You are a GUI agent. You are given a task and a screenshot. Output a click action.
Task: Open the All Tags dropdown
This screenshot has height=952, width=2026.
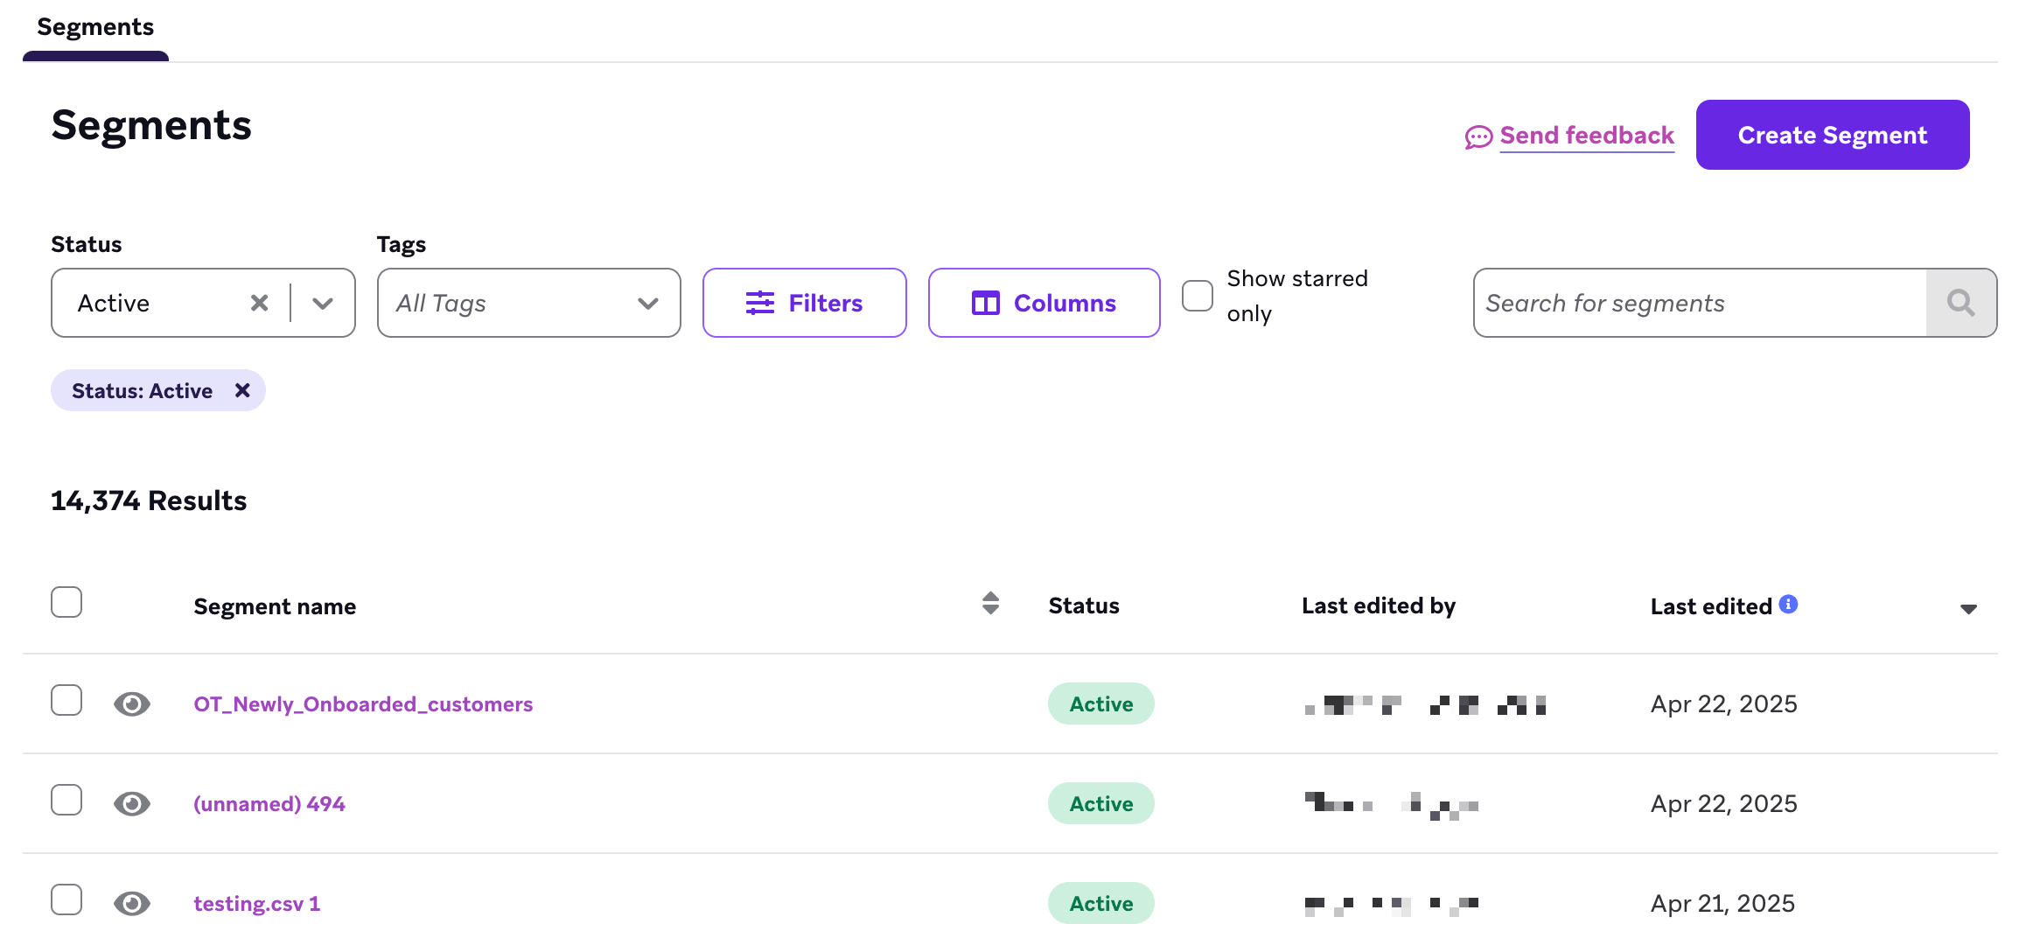528,303
